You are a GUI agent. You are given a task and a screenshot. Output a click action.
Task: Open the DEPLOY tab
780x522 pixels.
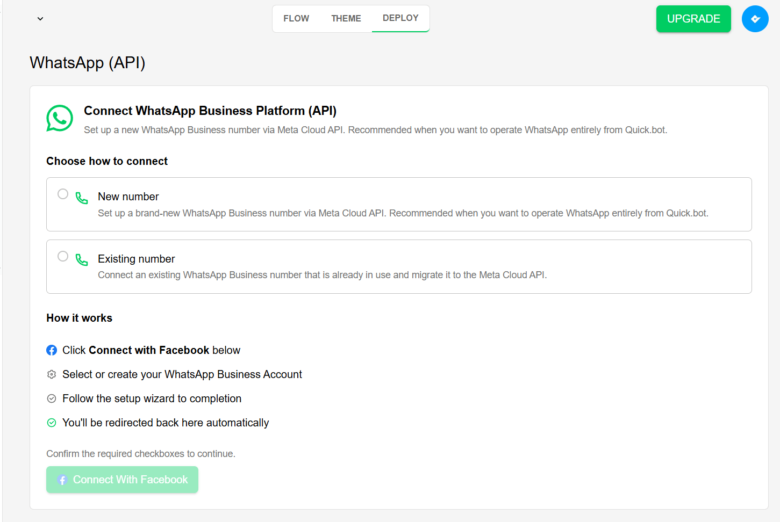point(400,18)
